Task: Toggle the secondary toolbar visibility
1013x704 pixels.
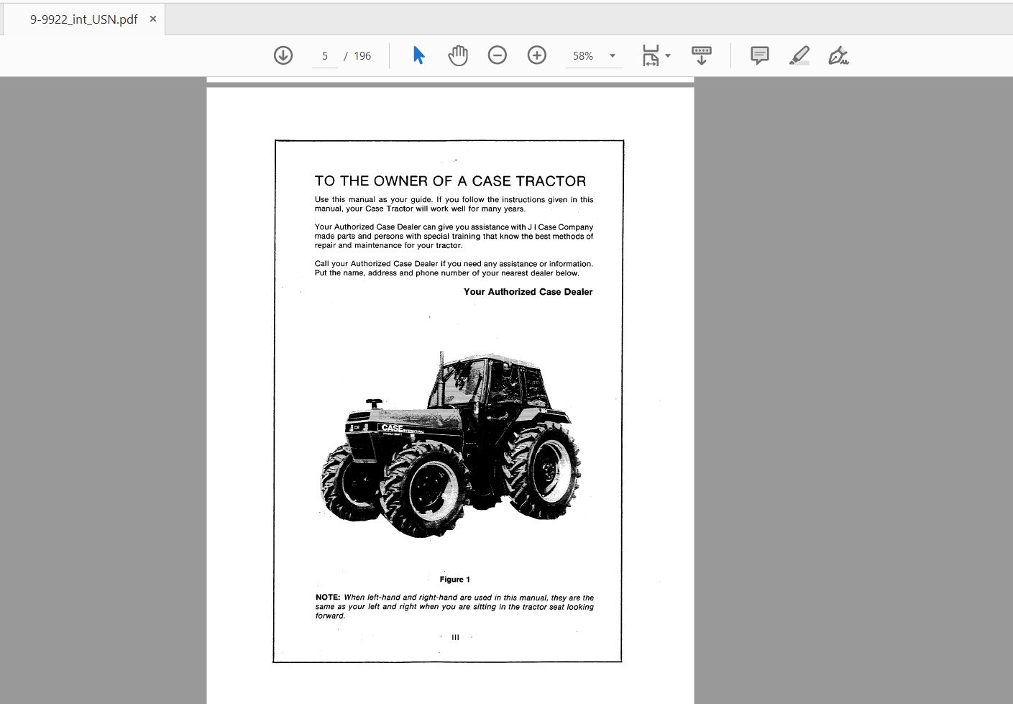Action: pos(701,55)
